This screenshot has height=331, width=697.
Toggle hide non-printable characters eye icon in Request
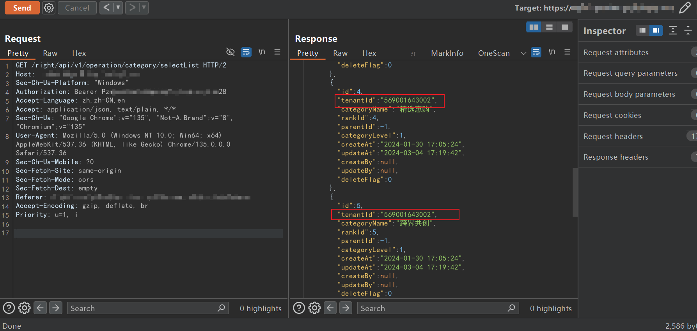tap(231, 52)
